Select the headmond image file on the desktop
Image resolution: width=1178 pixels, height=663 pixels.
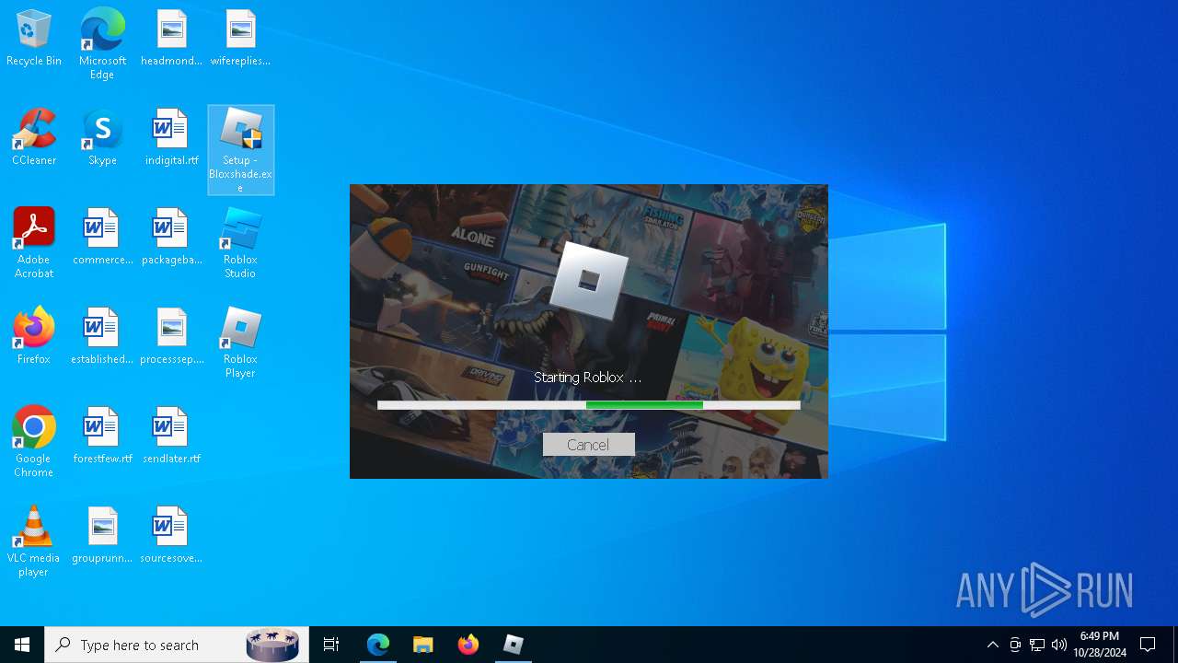[171, 39]
